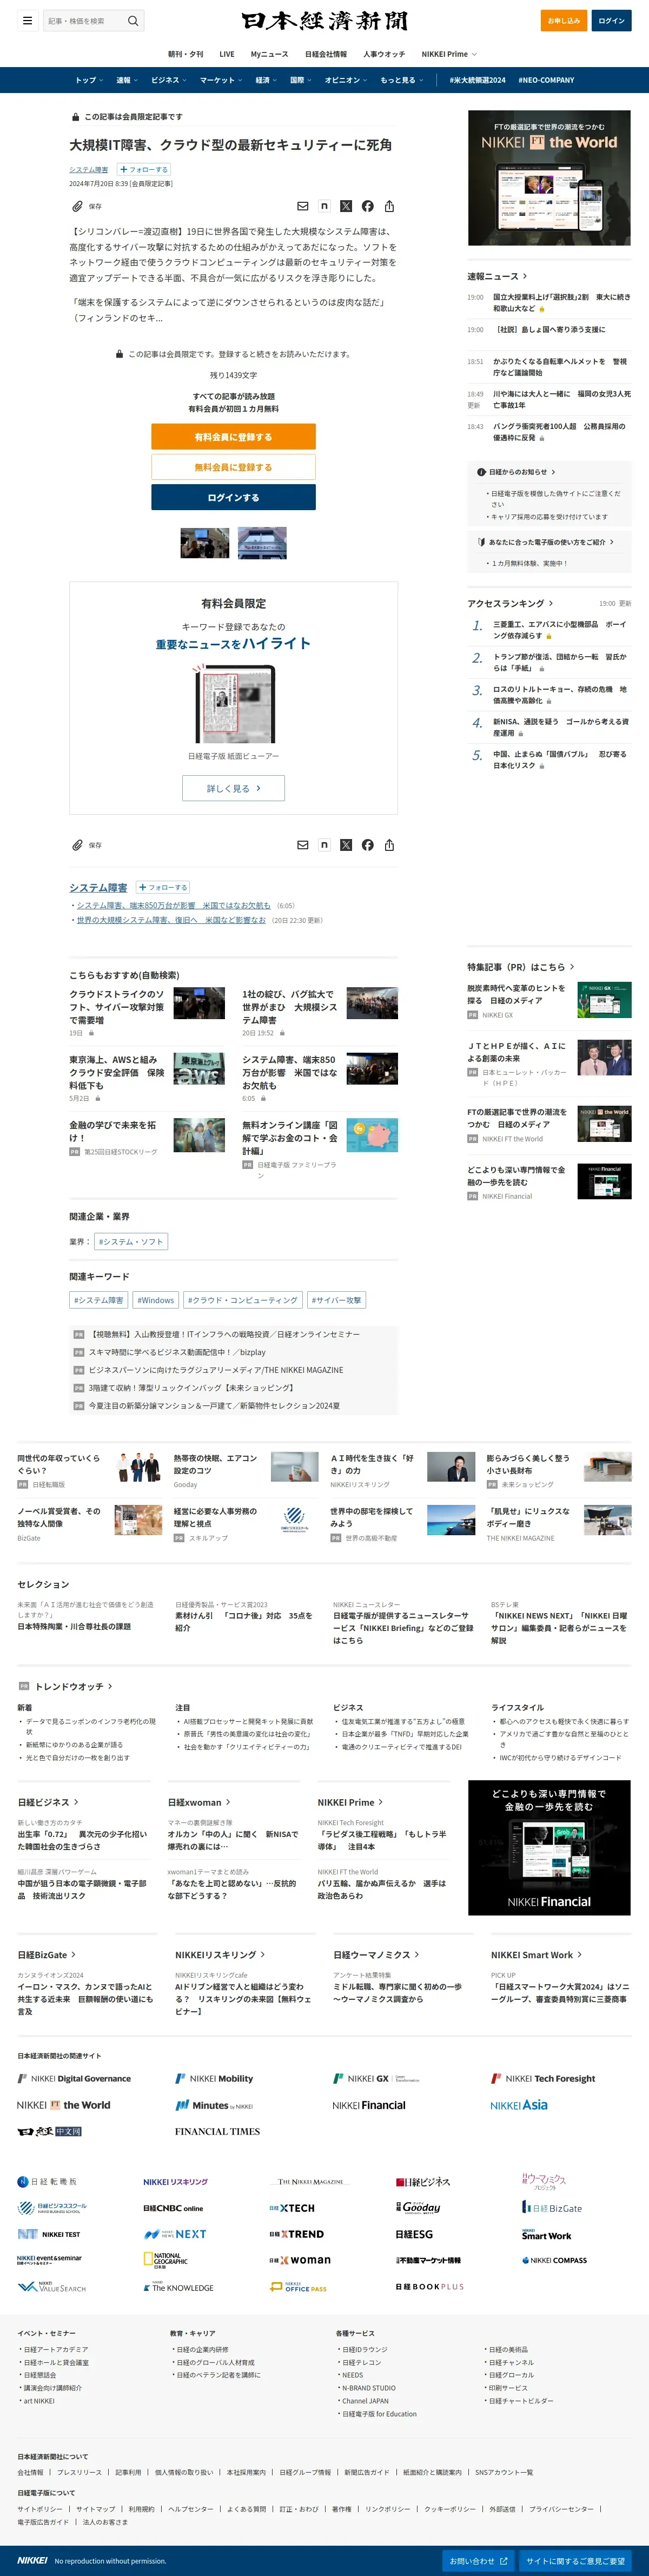Image resolution: width=649 pixels, height=2576 pixels.
Task: Click the 記事・株価を検索 search field
Action: (x=84, y=20)
